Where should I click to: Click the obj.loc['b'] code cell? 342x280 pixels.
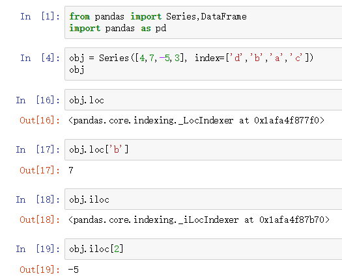pos(203,149)
